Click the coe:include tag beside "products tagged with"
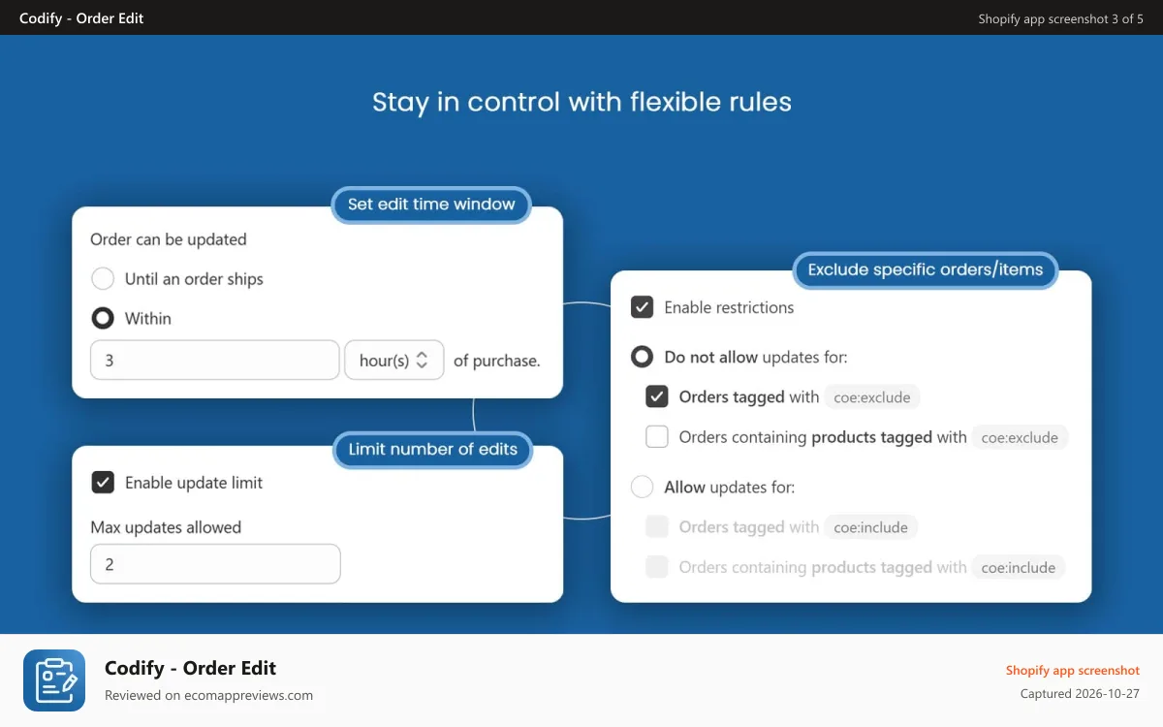The image size is (1163, 727). pos(1019,567)
